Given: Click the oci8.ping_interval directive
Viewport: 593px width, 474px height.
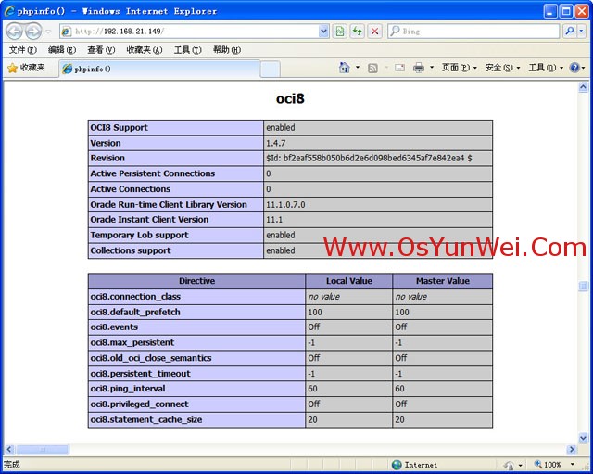Looking at the screenshot, I should point(128,389).
